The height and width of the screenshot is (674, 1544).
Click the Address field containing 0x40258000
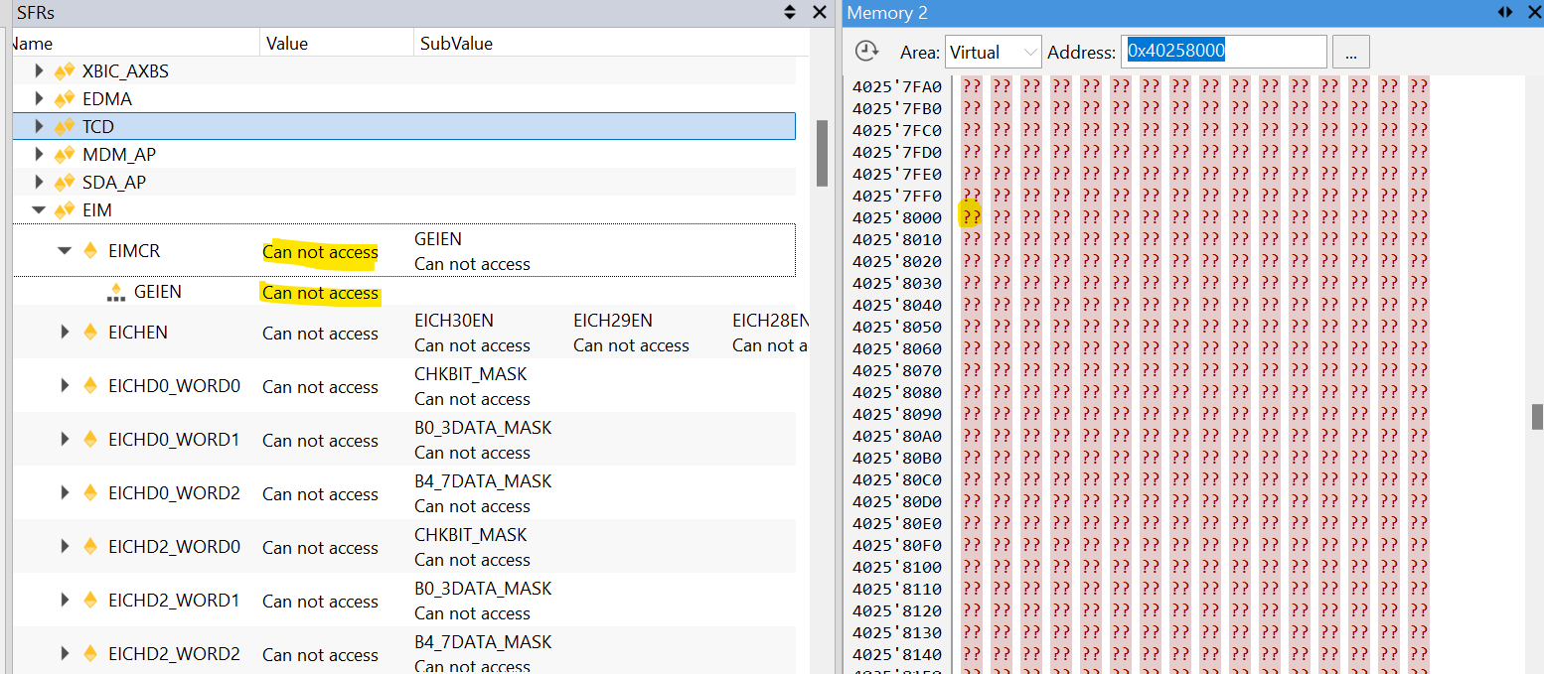click(1222, 51)
